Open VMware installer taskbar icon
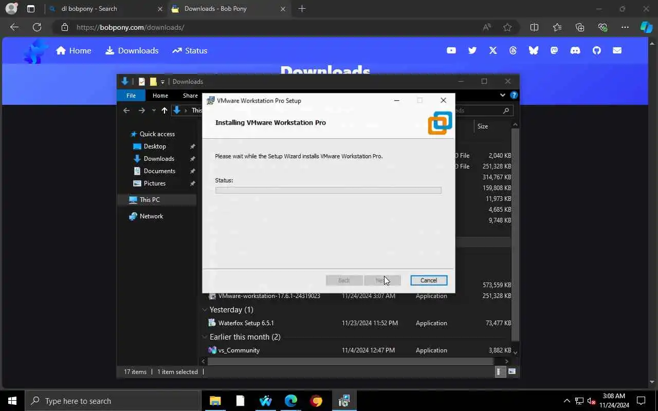Screen dimensions: 658x411 click(x=344, y=401)
